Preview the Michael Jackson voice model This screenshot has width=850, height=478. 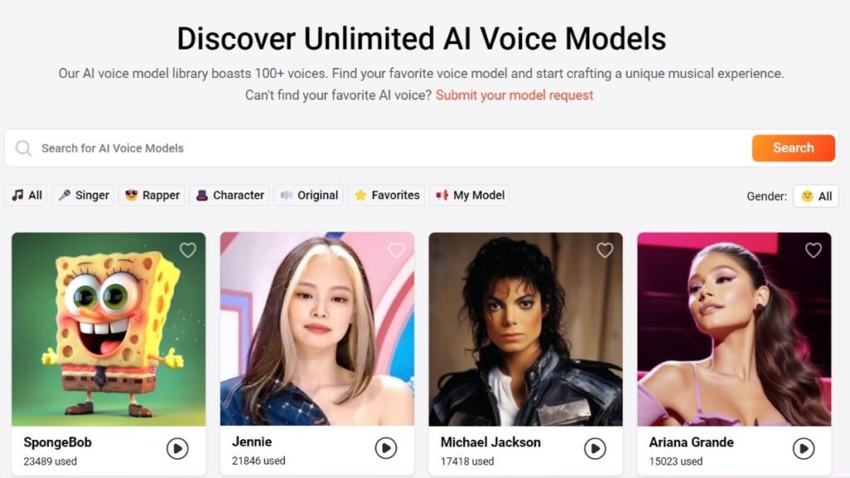tap(594, 449)
